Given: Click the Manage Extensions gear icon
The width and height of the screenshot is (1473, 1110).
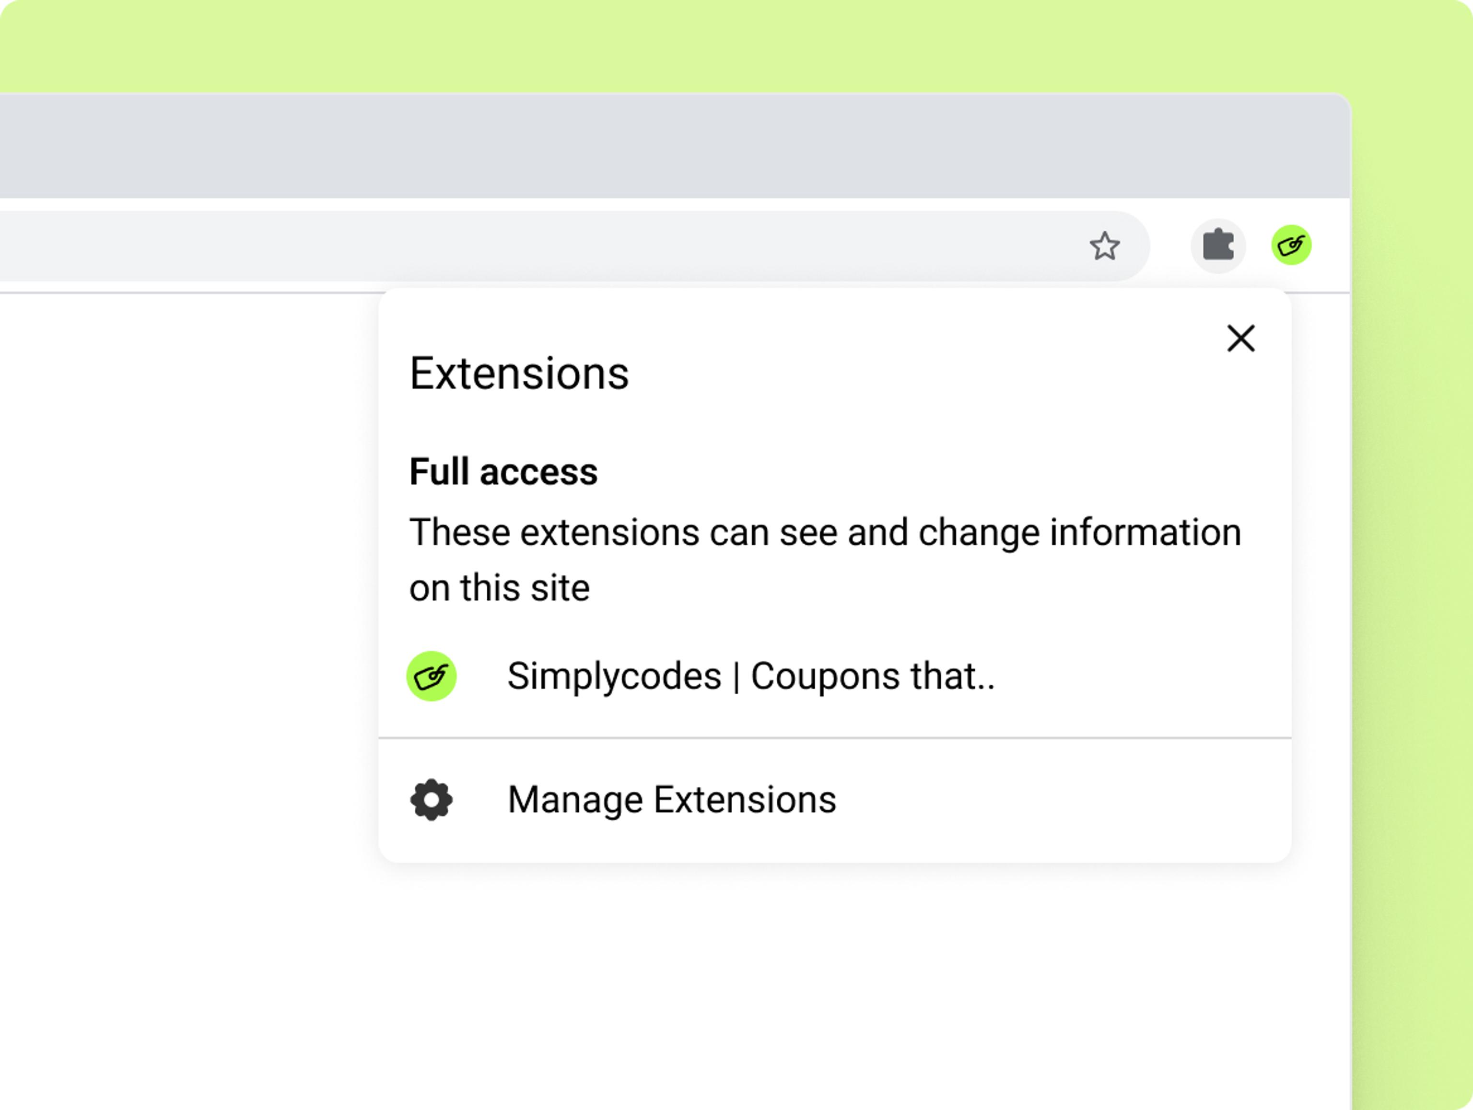Looking at the screenshot, I should (x=432, y=799).
